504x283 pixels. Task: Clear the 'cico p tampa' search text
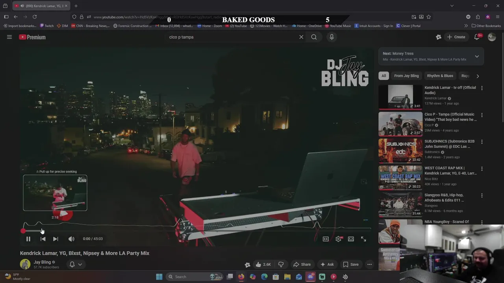[301, 37]
